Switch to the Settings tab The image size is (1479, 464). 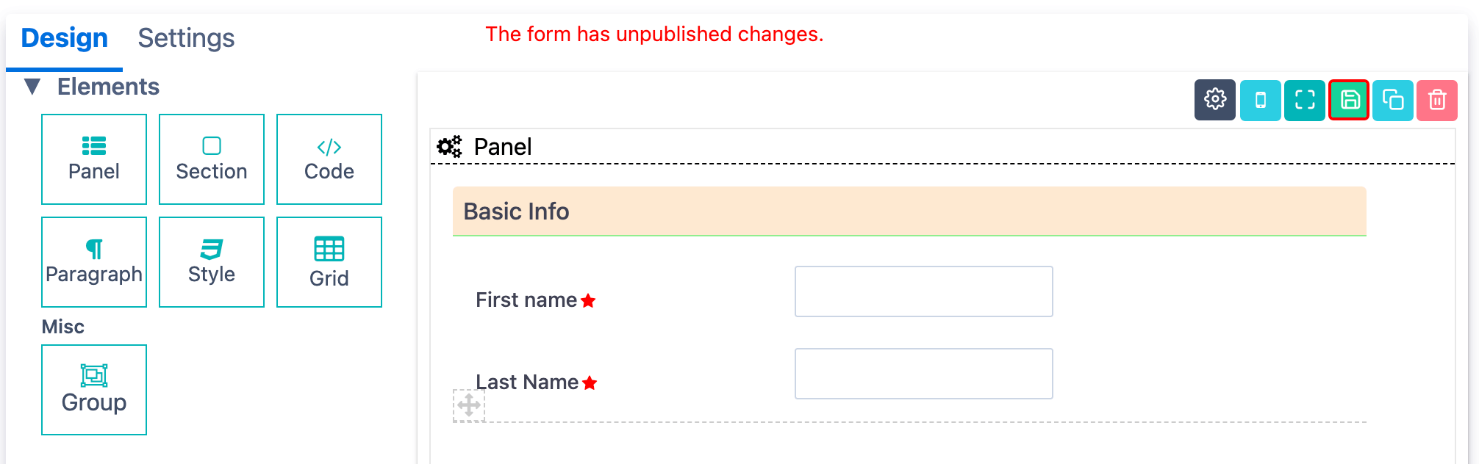(185, 37)
